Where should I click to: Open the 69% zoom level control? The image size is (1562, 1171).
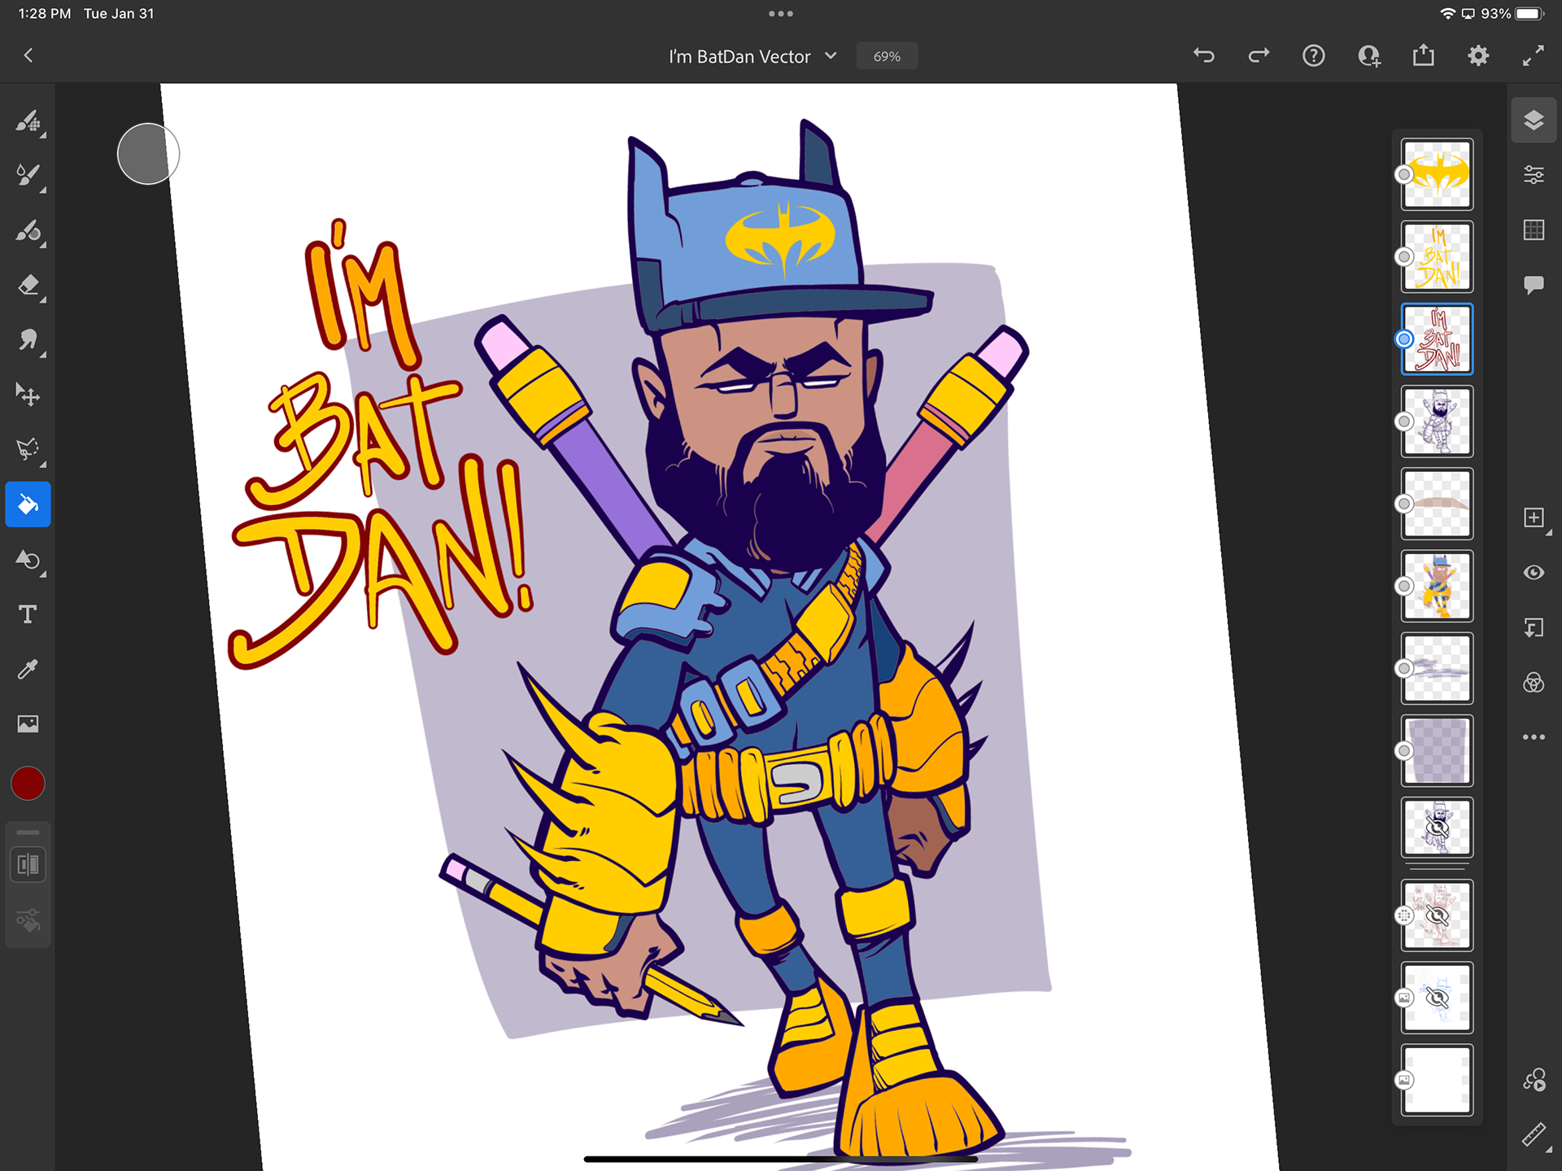[x=887, y=56]
